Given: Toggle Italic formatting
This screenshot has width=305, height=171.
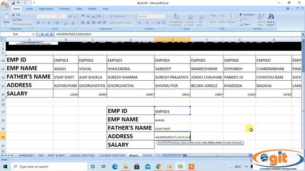Looking at the screenshot, I should (x=43, y=23).
